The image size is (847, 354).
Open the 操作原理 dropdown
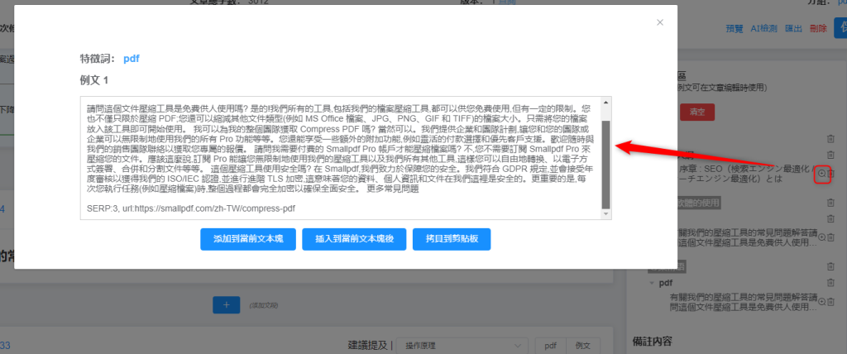(x=462, y=346)
